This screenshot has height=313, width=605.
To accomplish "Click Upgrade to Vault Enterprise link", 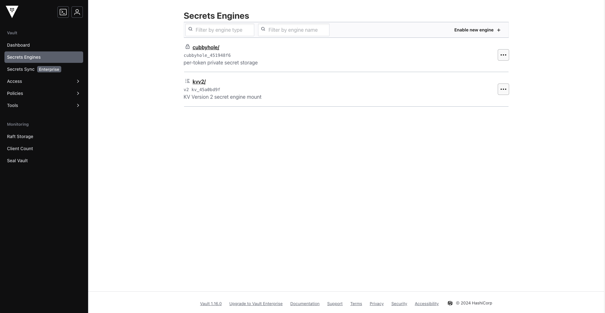I will click(256, 303).
